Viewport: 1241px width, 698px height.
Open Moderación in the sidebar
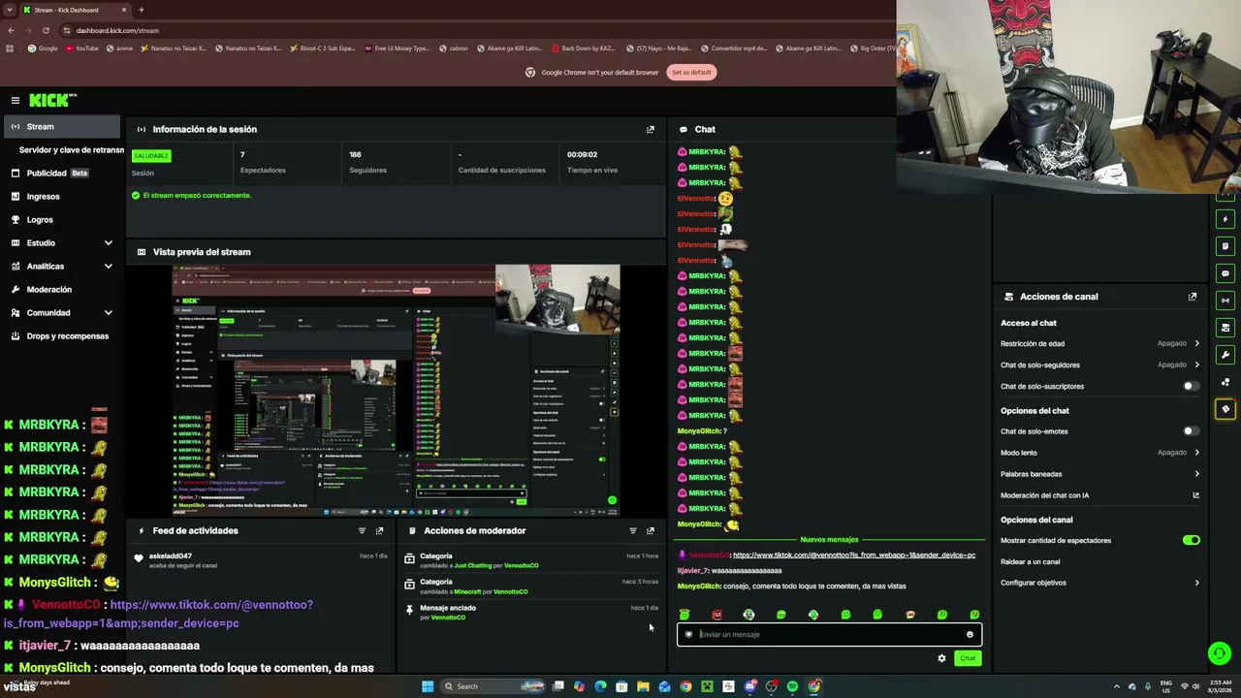click(62, 289)
